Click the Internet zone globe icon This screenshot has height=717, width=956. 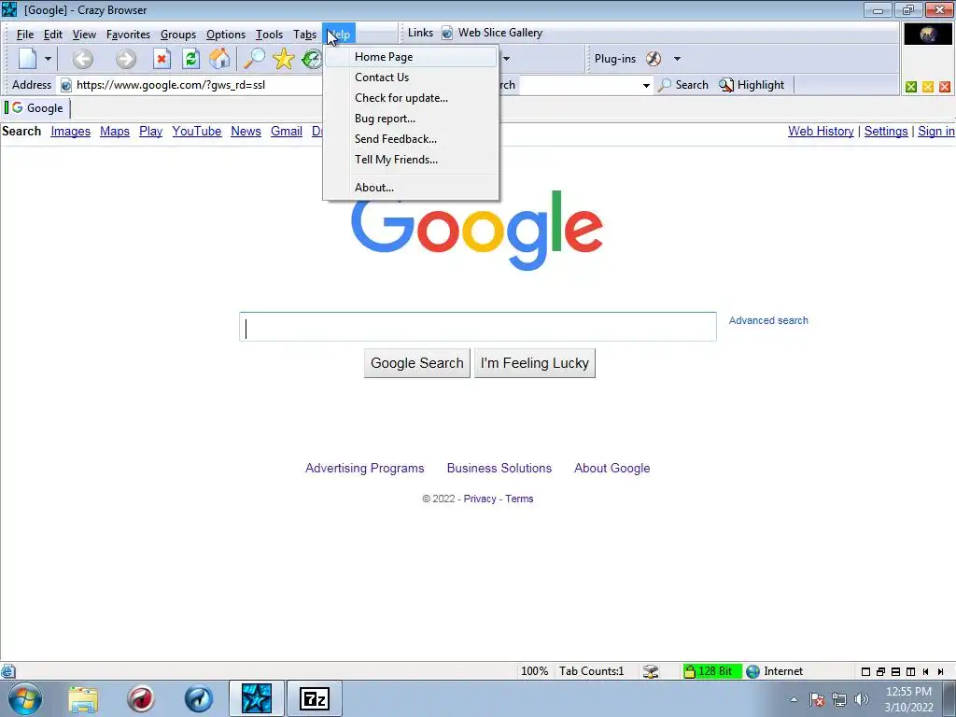pos(753,671)
